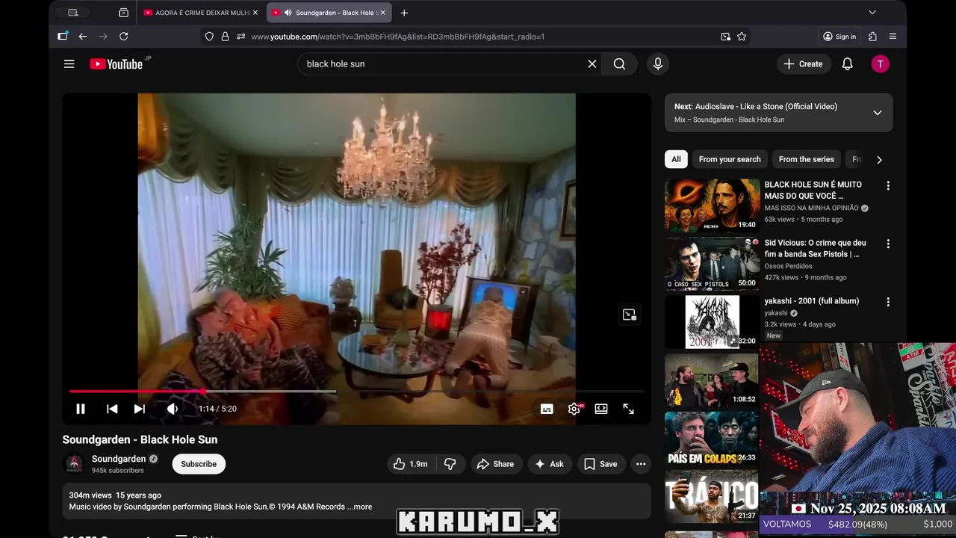Click the magnifier search button
The height and width of the screenshot is (538, 956).
(x=619, y=64)
